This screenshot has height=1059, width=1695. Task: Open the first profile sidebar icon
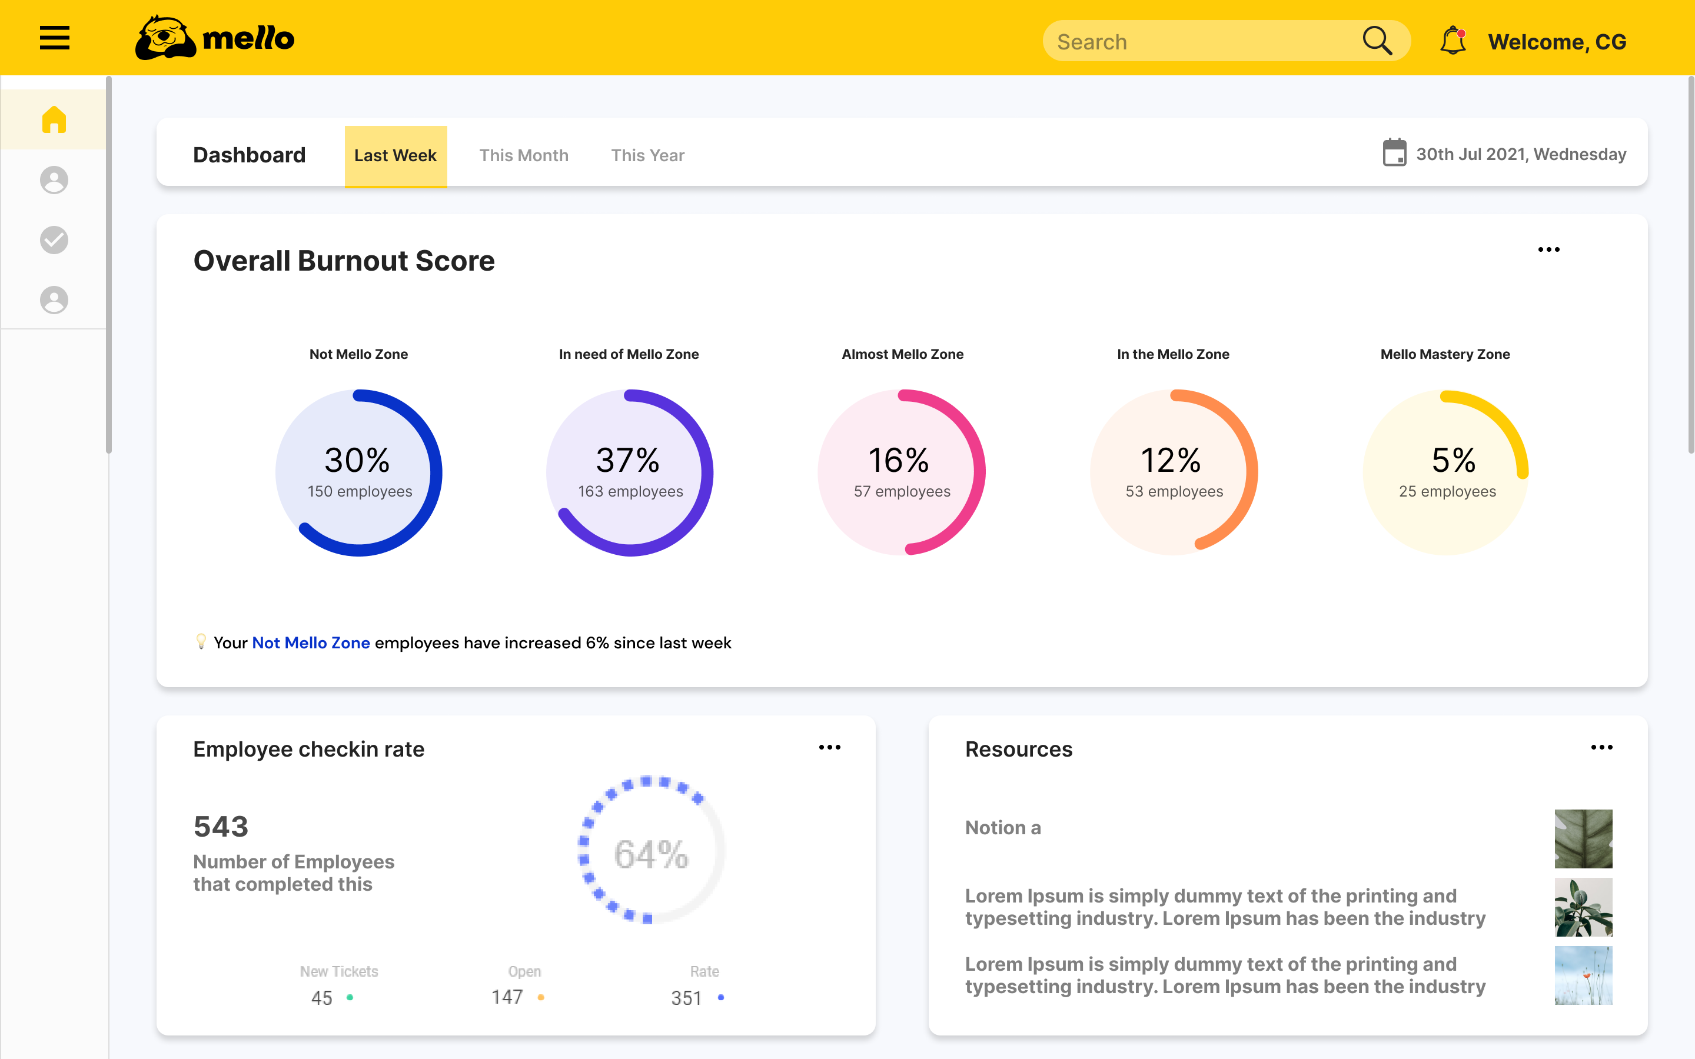click(54, 180)
